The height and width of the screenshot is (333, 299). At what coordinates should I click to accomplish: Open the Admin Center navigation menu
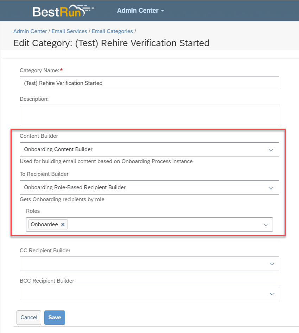click(x=141, y=11)
